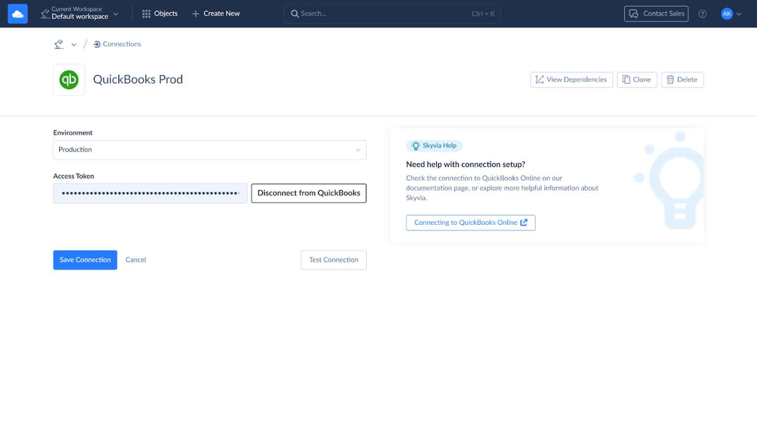Click the Skyvia cloud logo
This screenshot has height=426, width=757.
tap(18, 13)
